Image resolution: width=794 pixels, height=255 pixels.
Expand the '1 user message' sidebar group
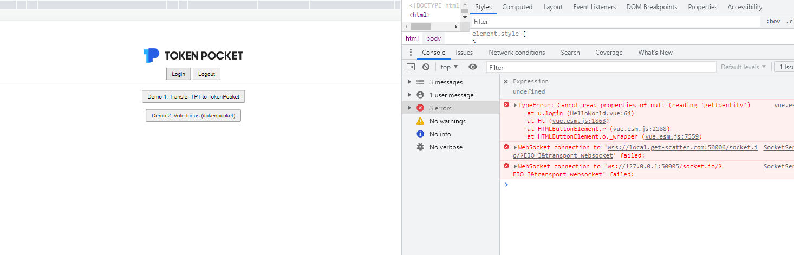(x=409, y=95)
